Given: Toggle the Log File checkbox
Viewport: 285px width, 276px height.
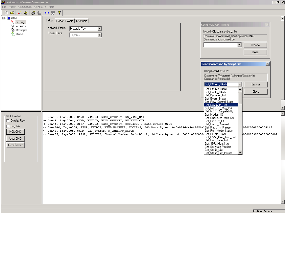Looking at the screenshot, I should click(x=8, y=126).
